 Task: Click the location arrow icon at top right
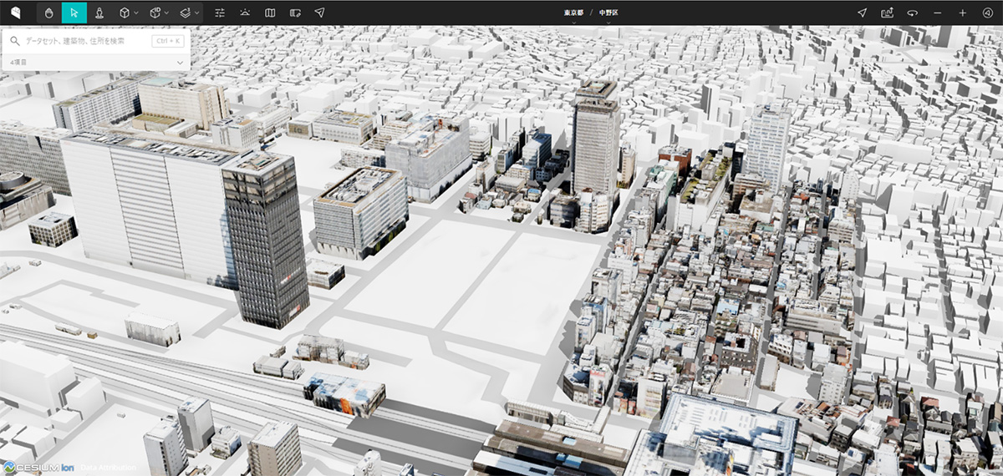point(862,13)
